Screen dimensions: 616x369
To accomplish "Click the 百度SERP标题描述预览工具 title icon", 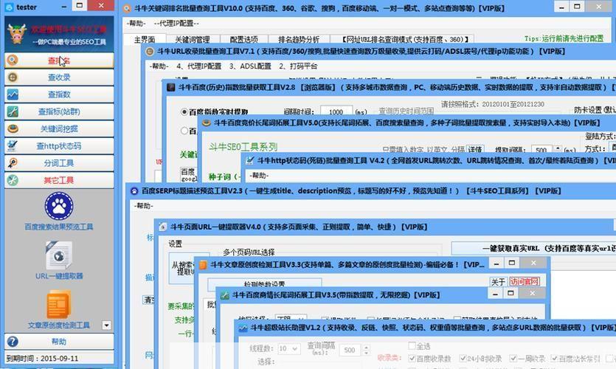I will [134, 191].
